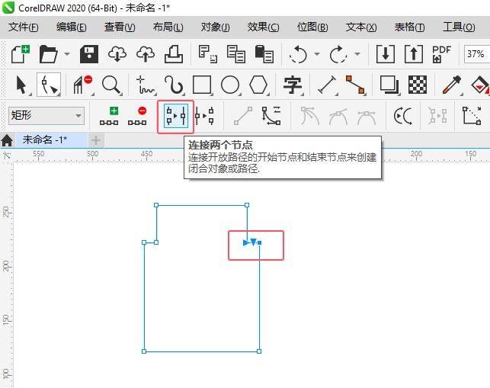490x388 pixels.
Task: Open the 文本(X) menu
Action: pos(361,27)
